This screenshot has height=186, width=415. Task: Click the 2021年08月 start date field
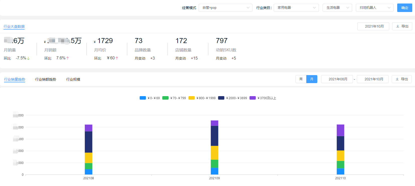click(x=337, y=79)
